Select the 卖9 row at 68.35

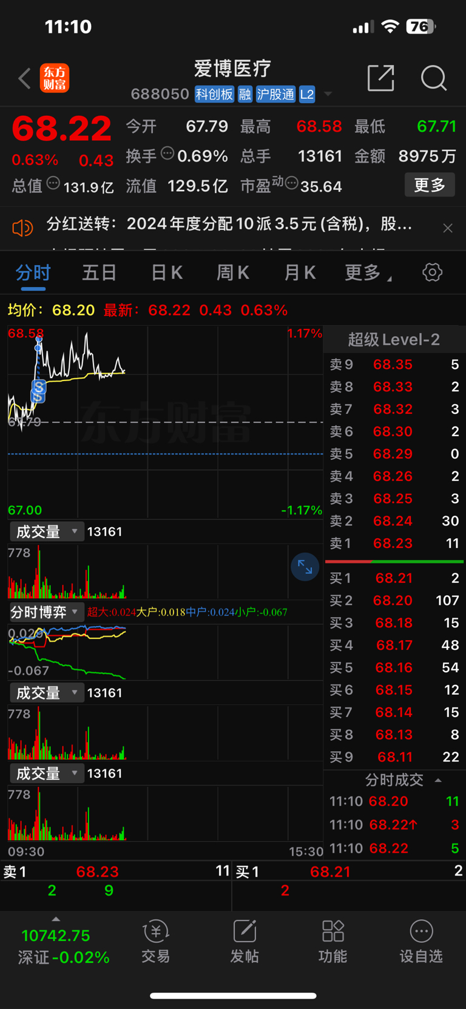point(394,365)
